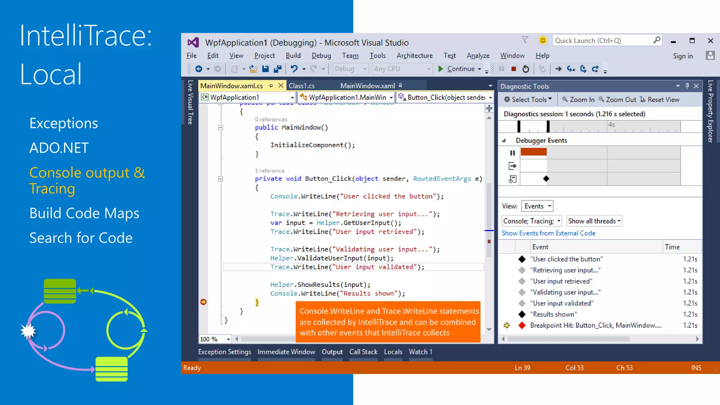The width and height of the screenshot is (720, 405).
Task: Click Show Events from External Code link
Action: click(548, 233)
